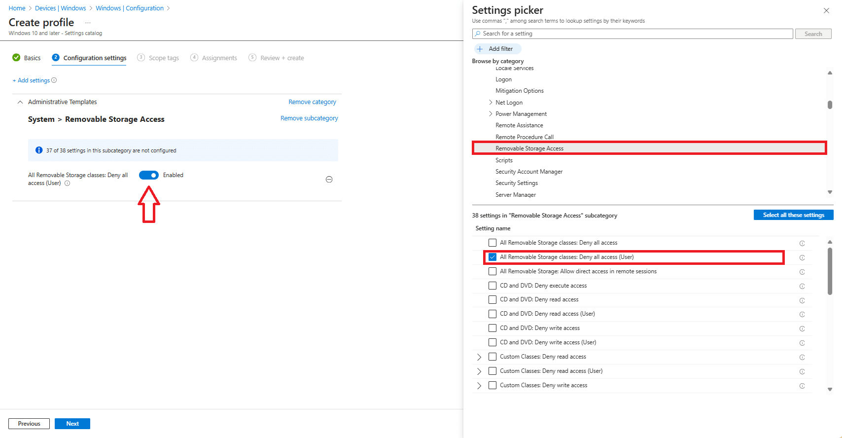
Task: Disable the Deny all access (User) toggle
Action: pyautogui.click(x=148, y=175)
